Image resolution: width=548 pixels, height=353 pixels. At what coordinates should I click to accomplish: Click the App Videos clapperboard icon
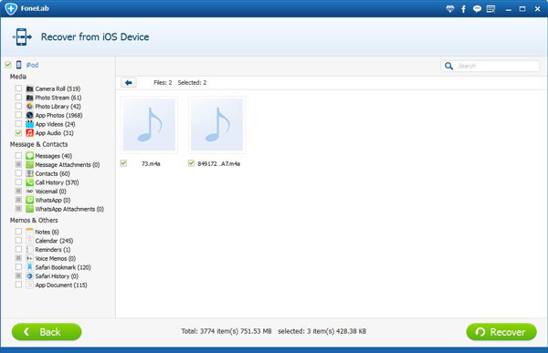point(30,124)
